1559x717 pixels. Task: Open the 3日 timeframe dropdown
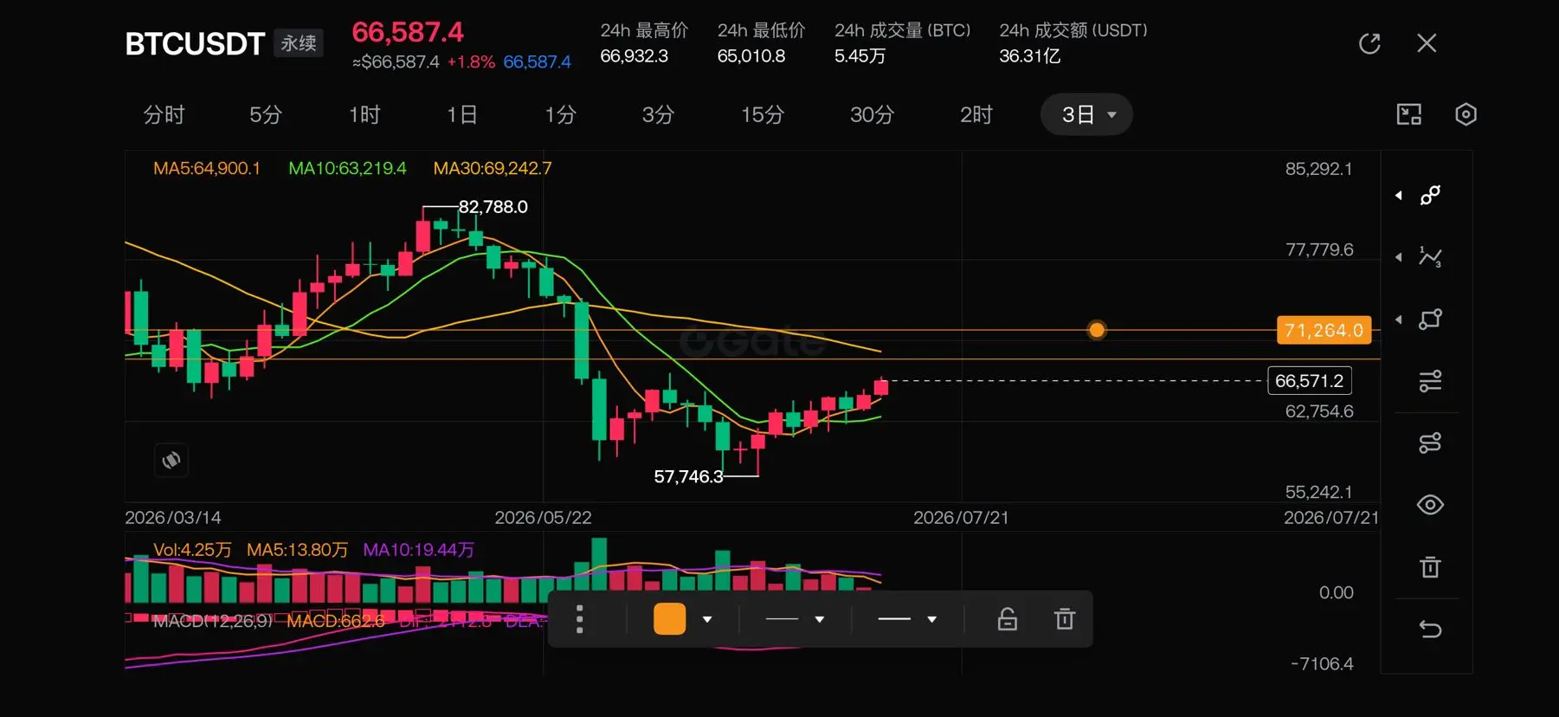(1086, 114)
